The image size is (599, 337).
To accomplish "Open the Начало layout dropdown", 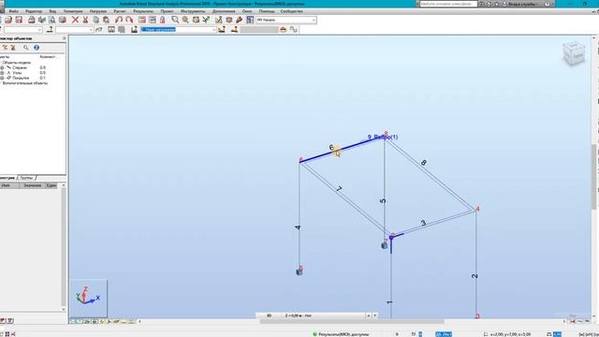I will click(x=285, y=20).
